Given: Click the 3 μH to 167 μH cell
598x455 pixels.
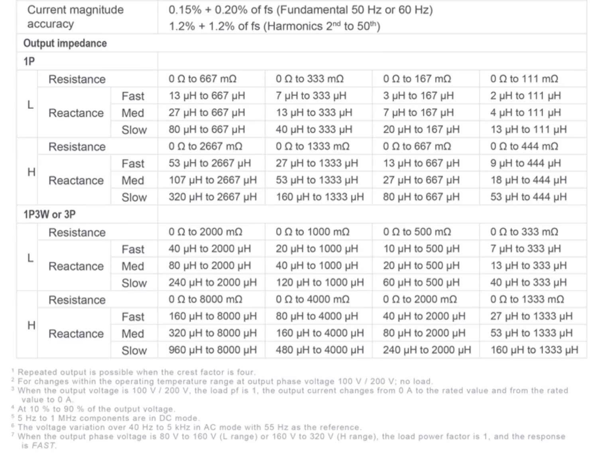Looking at the screenshot, I should pyautogui.click(x=418, y=96).
